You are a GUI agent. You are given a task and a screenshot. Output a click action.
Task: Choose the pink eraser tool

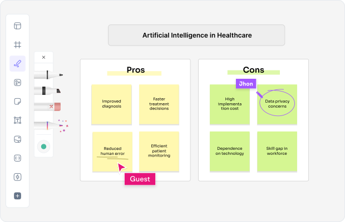pyautogui.click(x=48, y=106)
